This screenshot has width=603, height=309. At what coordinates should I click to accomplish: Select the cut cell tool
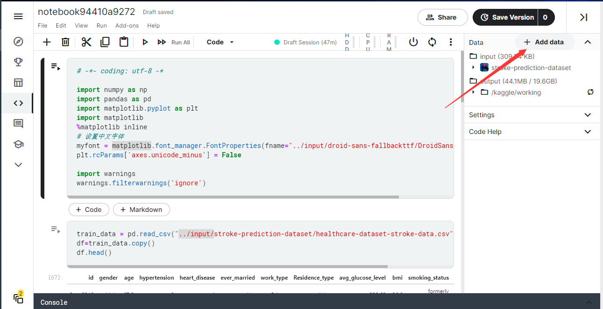tap(86, 42)
